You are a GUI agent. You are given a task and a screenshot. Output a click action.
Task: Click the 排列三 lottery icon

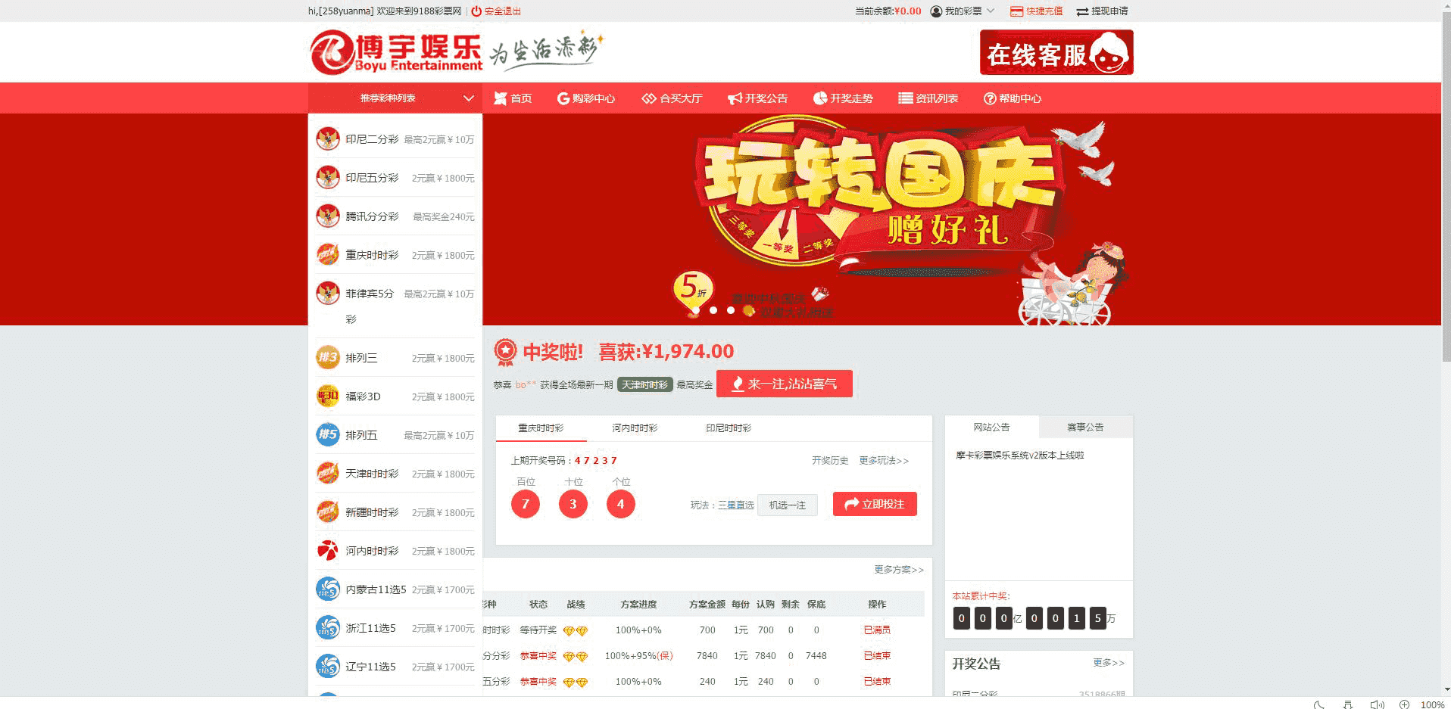(x=327, y=357)
